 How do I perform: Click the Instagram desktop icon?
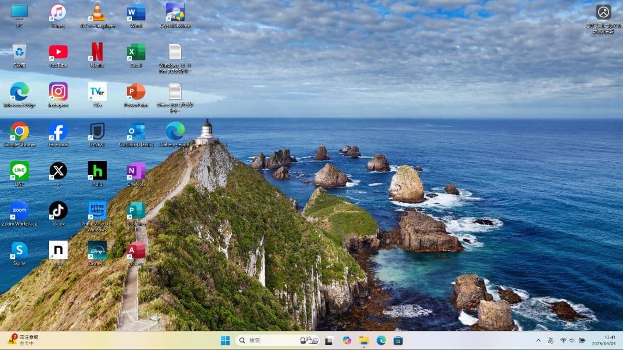pos(58,92)
